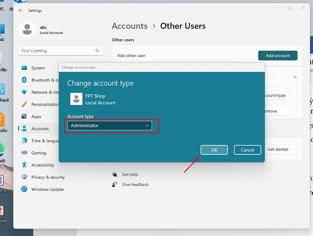
Task: Minimize the Settings window
Action: [x=275, y=8]
